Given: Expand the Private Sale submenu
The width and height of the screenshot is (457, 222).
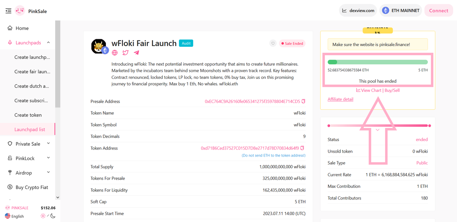Looking at the screenshot, I should (x=48, y=144).
